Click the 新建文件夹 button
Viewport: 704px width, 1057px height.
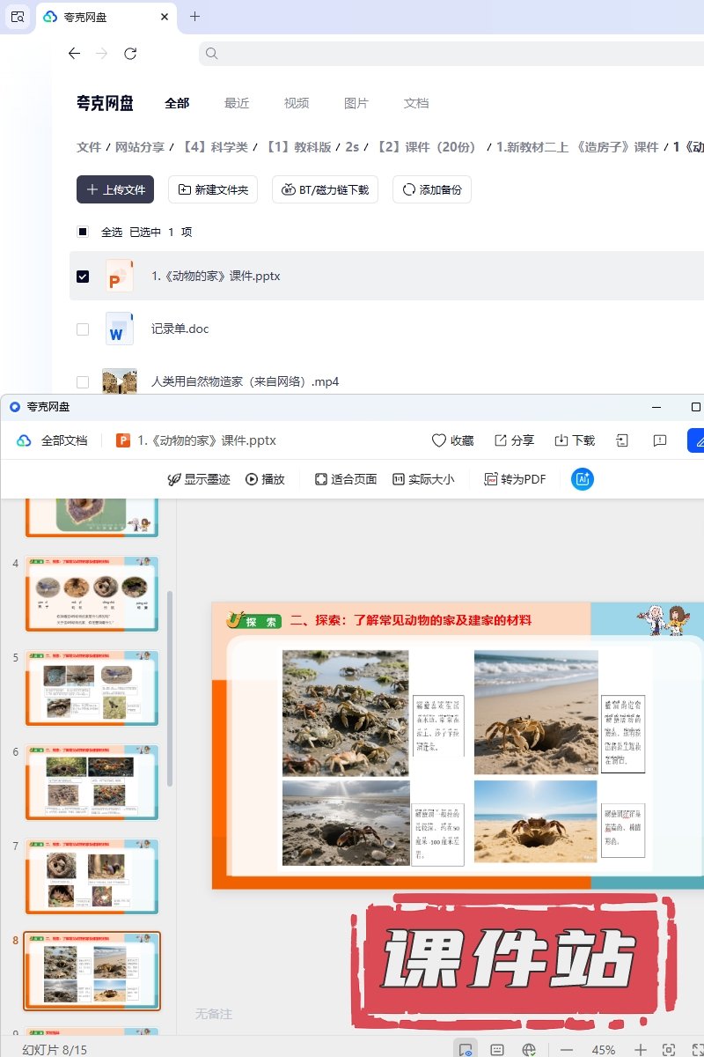click(212, 189)
